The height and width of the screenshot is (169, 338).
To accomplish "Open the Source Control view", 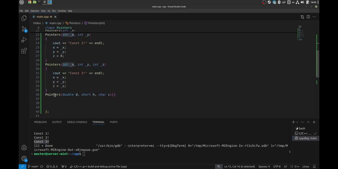I will tap(24, 29).
